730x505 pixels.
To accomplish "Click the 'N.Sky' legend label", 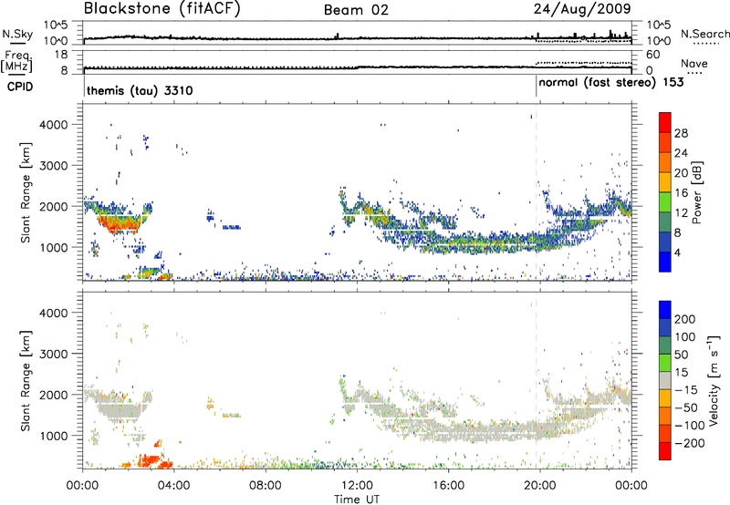I will 17,34.
